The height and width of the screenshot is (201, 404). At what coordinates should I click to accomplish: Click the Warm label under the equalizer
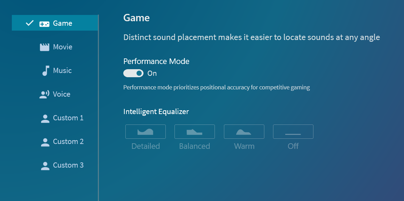[x=244, y=146]
